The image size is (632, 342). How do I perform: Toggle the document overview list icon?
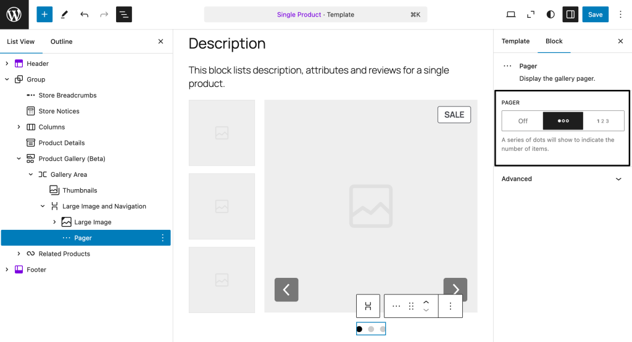point(124,14)
